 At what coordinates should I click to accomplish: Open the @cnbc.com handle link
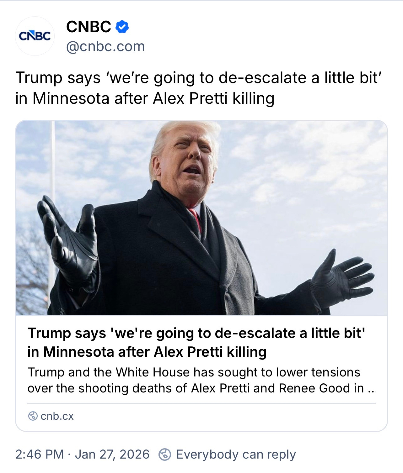click(x=105, y=46)
